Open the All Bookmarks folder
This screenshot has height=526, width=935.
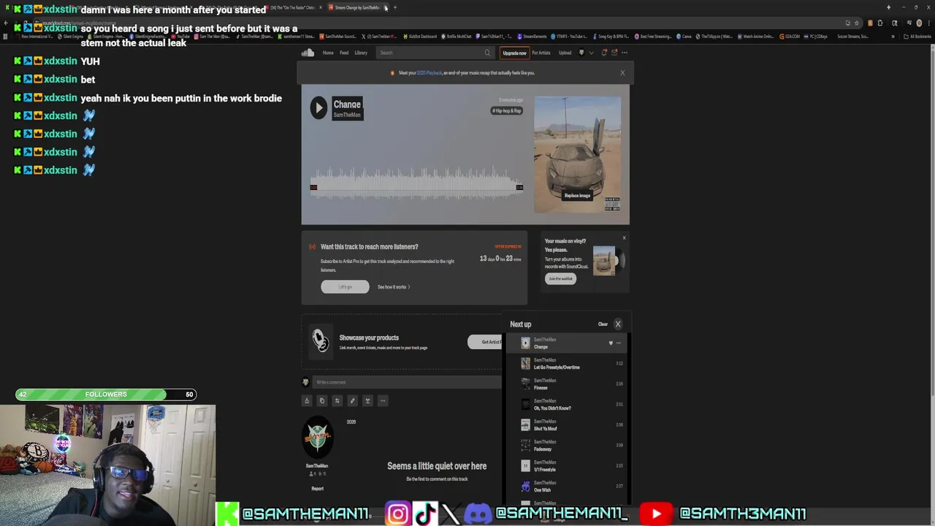click(x=917, y=37)
